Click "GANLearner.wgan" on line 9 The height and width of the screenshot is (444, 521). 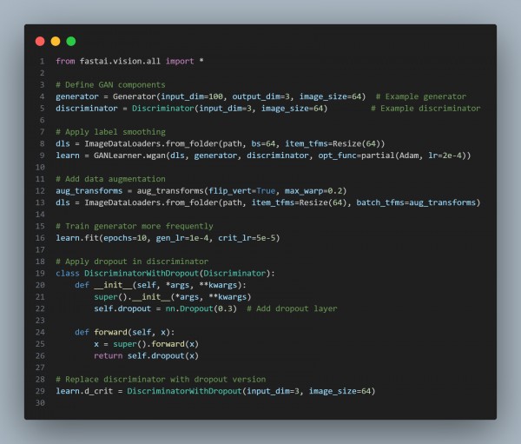(x=129, y=156)
